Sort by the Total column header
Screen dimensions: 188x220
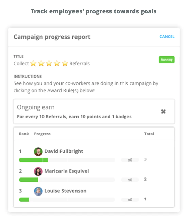(x=149, y=134)
